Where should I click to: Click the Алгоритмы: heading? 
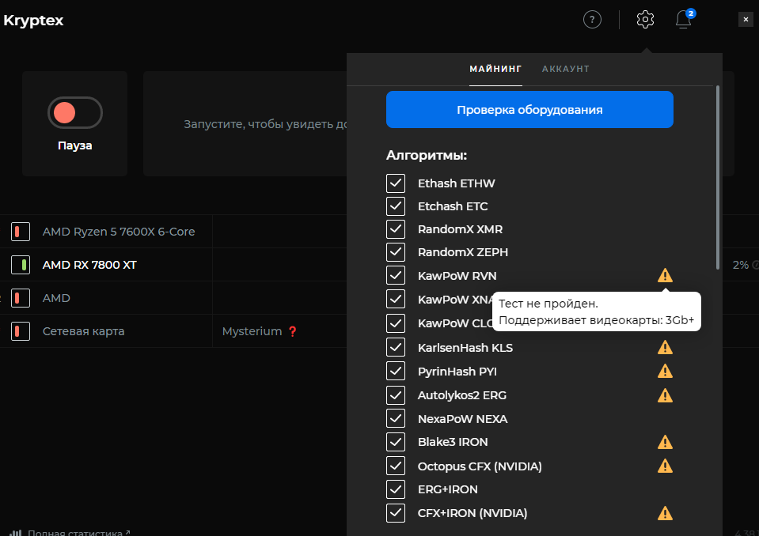[427, 155]
